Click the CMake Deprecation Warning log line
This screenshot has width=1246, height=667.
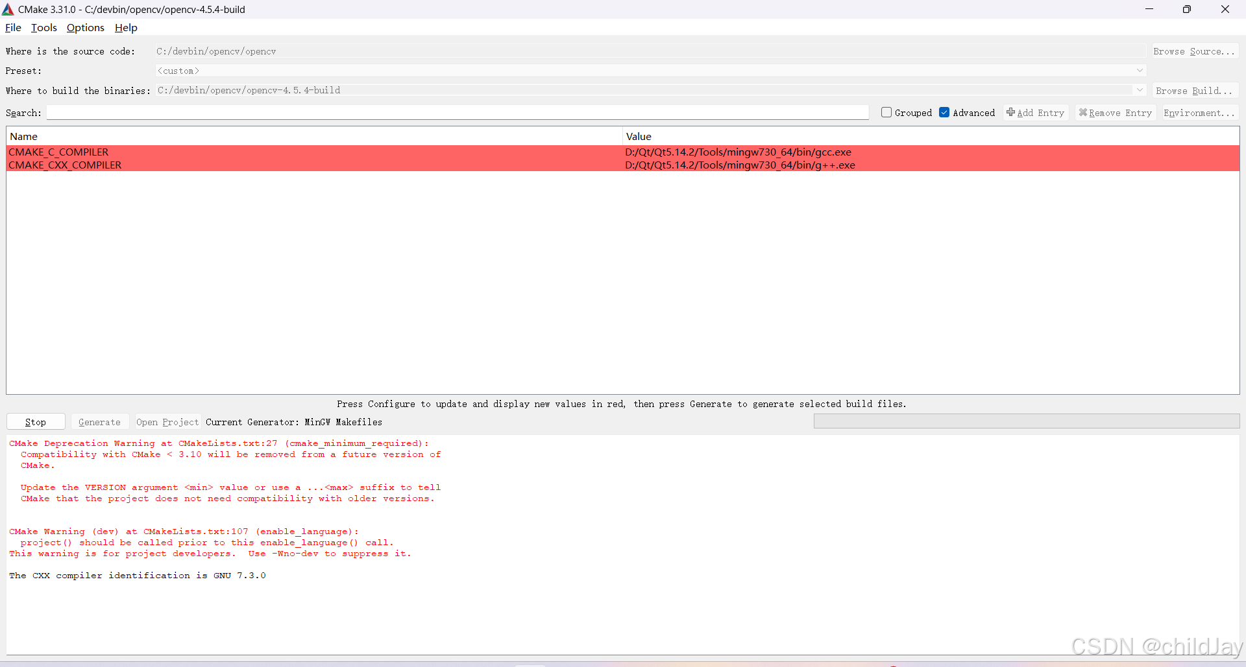219,443
